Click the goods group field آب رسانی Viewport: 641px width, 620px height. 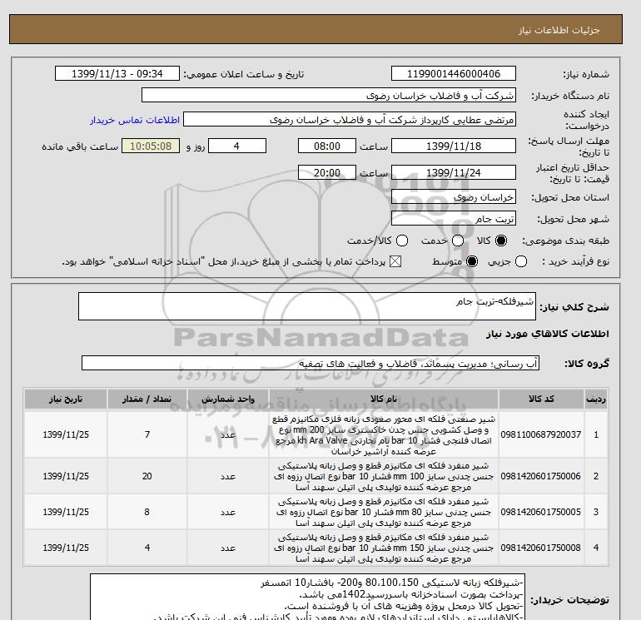click(311, 363)
